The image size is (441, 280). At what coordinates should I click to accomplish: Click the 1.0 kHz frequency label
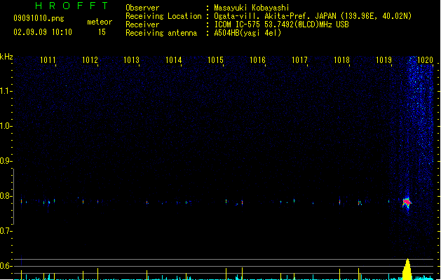click(6, 126)
